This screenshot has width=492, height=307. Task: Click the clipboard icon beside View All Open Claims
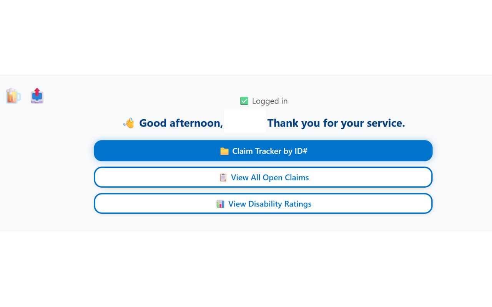coord(222,177)
